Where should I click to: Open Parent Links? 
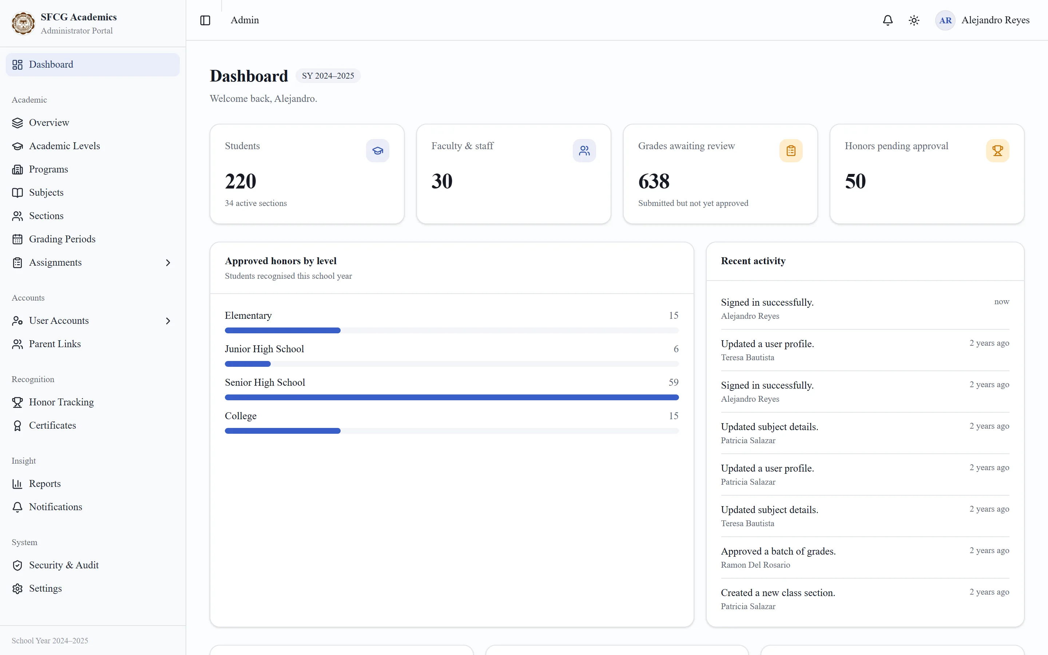(x=93, y=344)
